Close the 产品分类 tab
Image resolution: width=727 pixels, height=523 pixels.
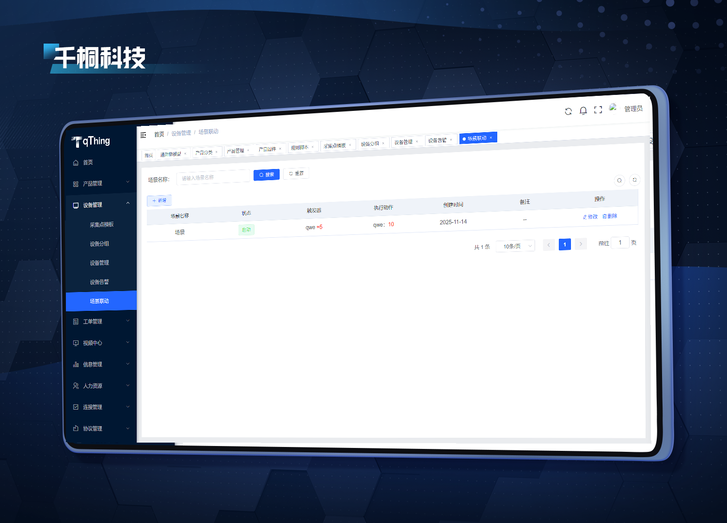coord(216,152)
